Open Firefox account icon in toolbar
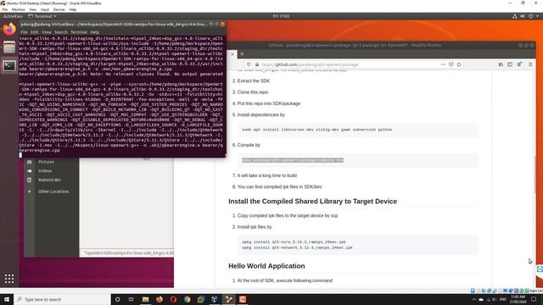Viewport: 543px width, 305px height. (x=519, y=64)
